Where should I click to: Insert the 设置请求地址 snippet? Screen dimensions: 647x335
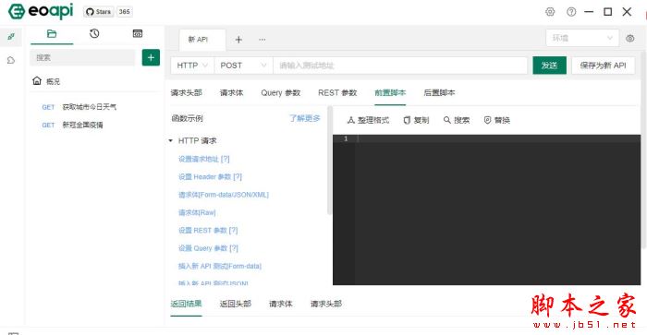[204, 159]
